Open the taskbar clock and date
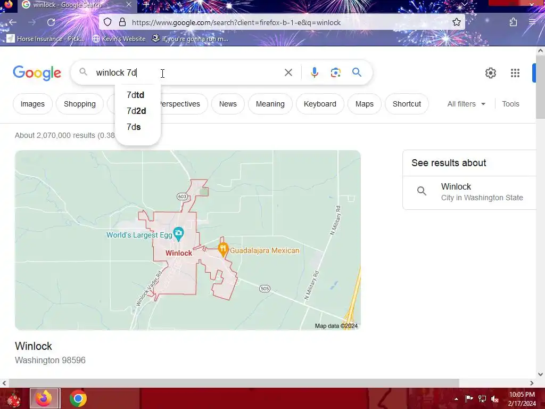Image resolution: width=545 pixels, height=409 pixels. pos(522,399)
